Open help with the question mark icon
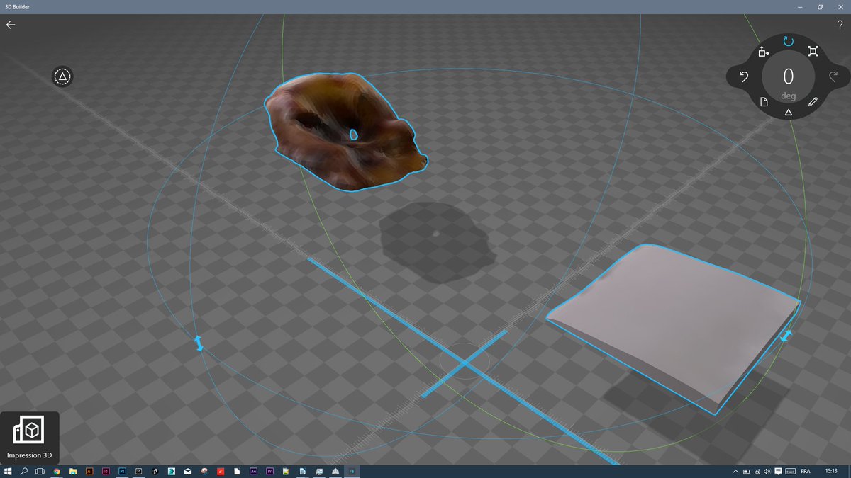Viewport: 851px width, 478px height. pyautogui.click(x=840, y=25)
